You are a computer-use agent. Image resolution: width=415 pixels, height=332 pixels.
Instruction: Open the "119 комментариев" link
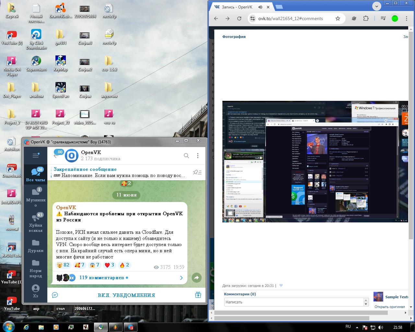(x=101, y=278)
